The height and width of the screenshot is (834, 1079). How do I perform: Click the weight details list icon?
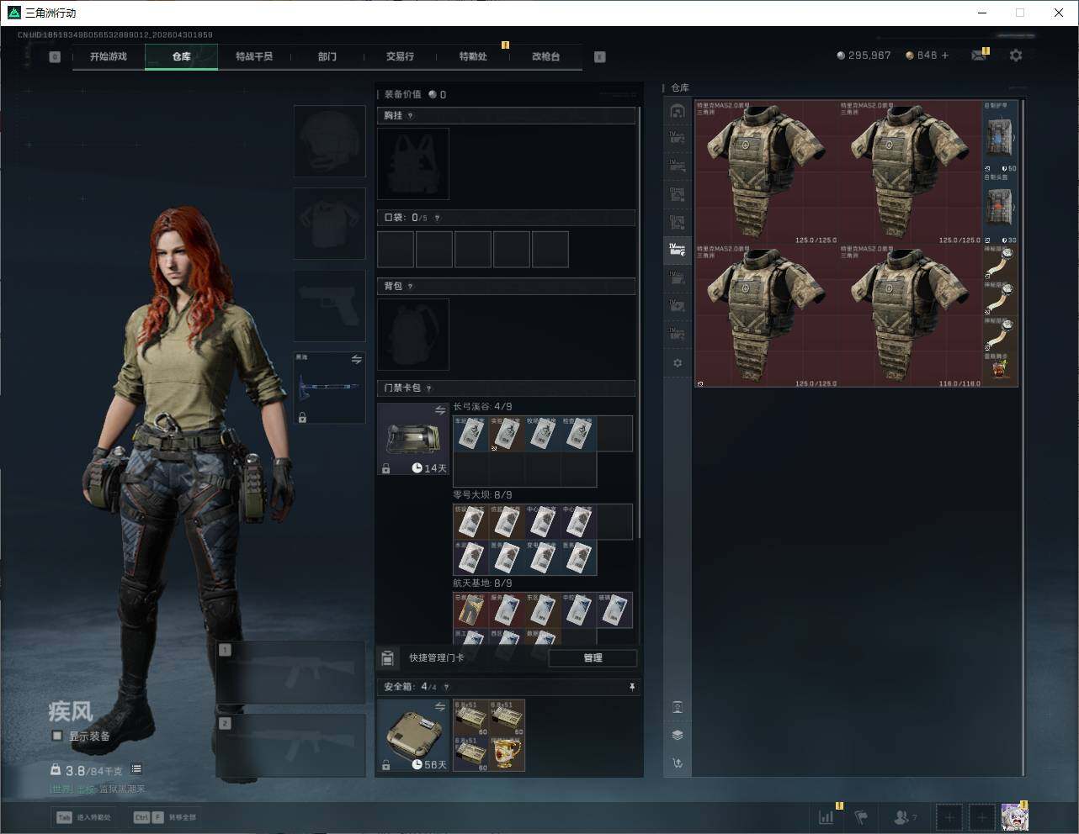pyautogui.click(x=136, y=769)
